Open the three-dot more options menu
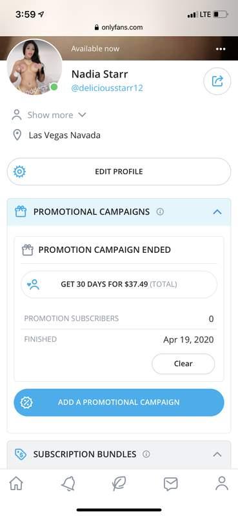 [221, 49]
